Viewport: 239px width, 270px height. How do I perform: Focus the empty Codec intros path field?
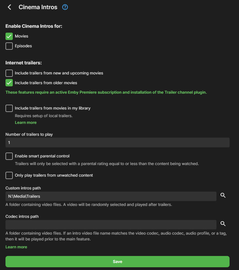click(x=111, y=225)
